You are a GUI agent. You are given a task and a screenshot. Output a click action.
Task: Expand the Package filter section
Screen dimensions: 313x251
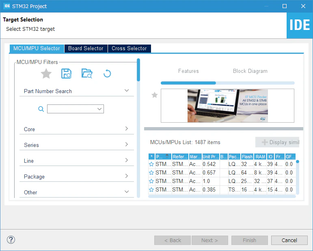(x=77, y=177)
